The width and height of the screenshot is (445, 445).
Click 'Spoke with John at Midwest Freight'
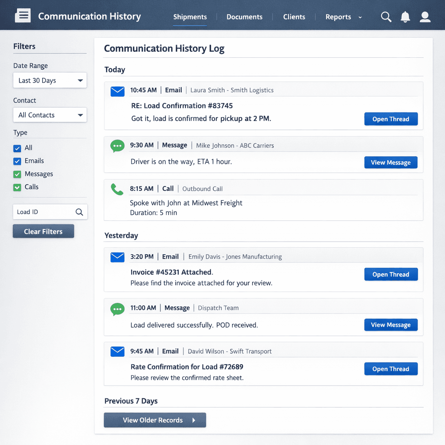click(x=186, y=203)
